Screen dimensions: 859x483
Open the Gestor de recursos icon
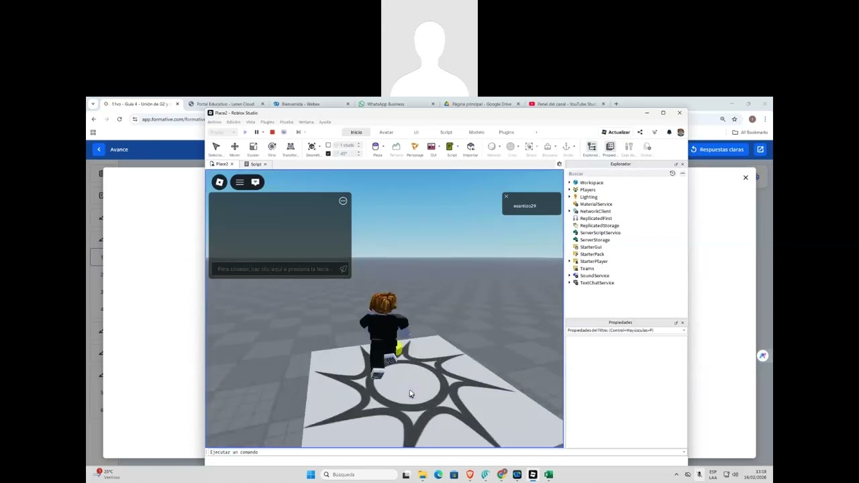[647, 147]
